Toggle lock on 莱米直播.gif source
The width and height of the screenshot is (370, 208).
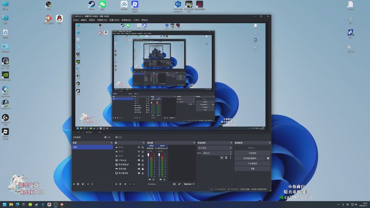(142, 165)
